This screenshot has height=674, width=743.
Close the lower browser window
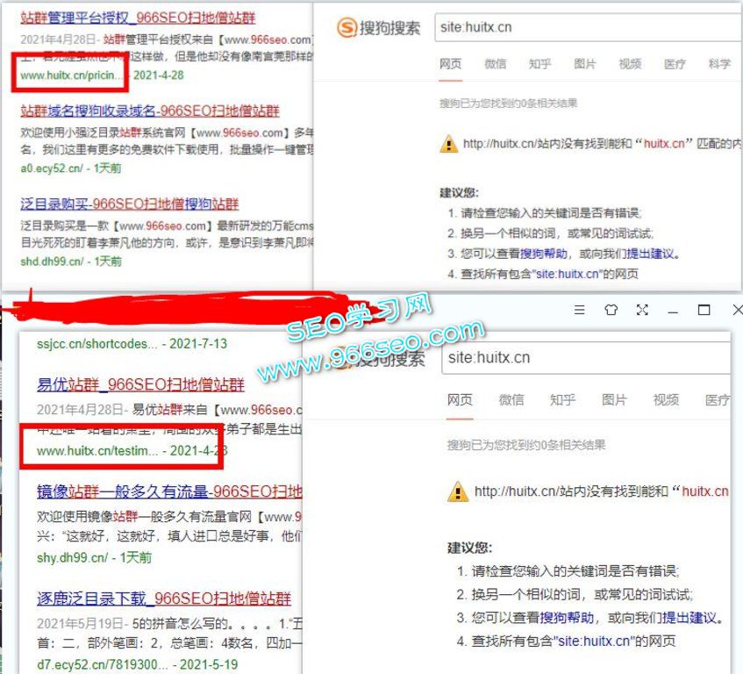point(738,310)
